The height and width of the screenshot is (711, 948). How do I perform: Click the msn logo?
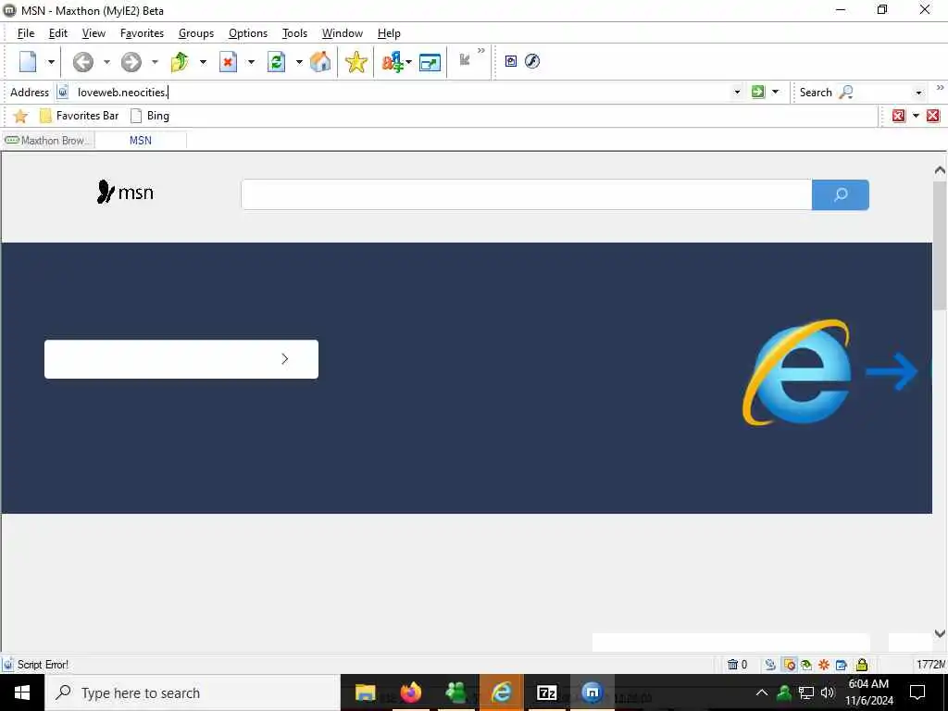pos(125,193)
